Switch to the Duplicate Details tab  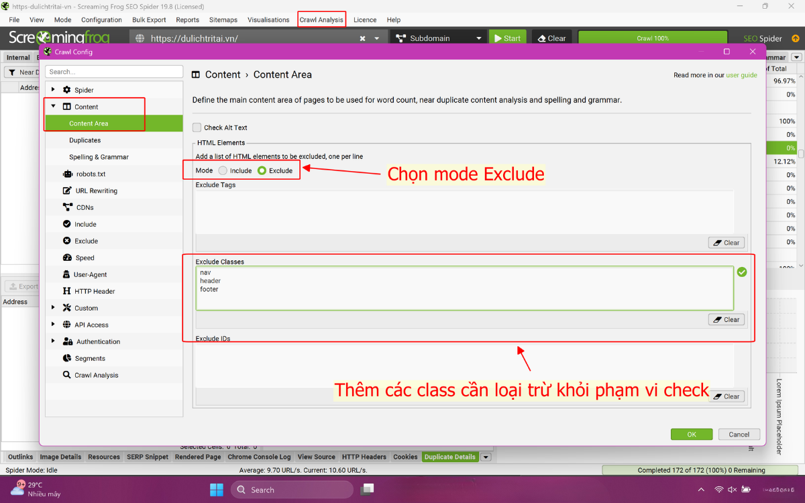click(449, 457)
